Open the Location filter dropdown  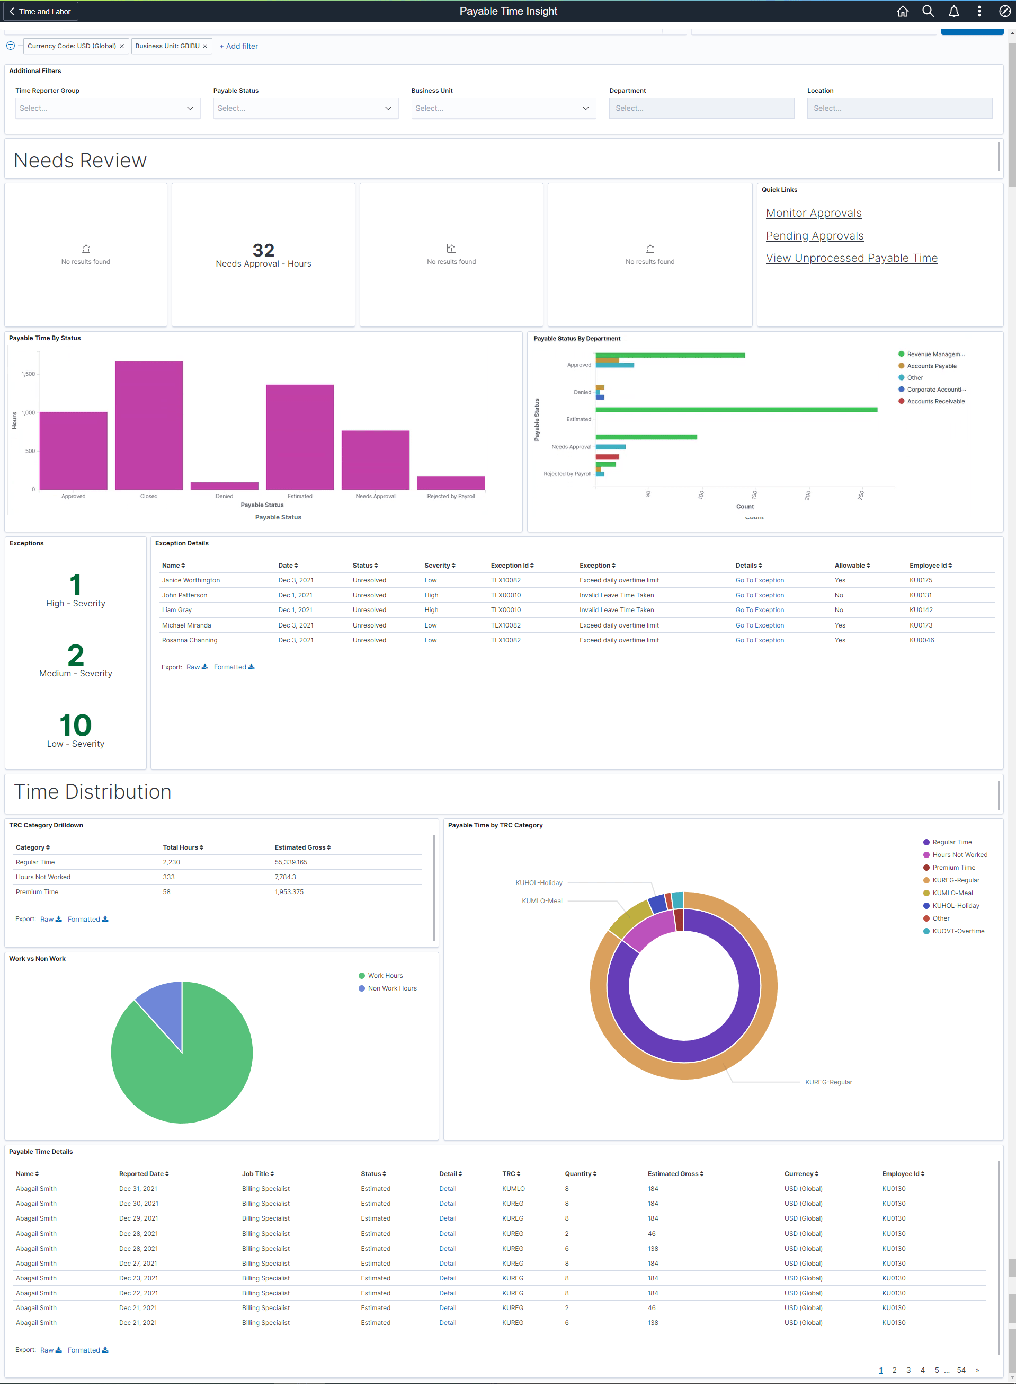click(899, 108)
